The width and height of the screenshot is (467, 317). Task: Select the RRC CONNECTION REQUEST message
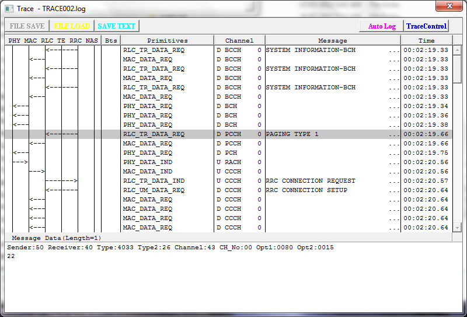pyautogui.click(x=311, y=181)
